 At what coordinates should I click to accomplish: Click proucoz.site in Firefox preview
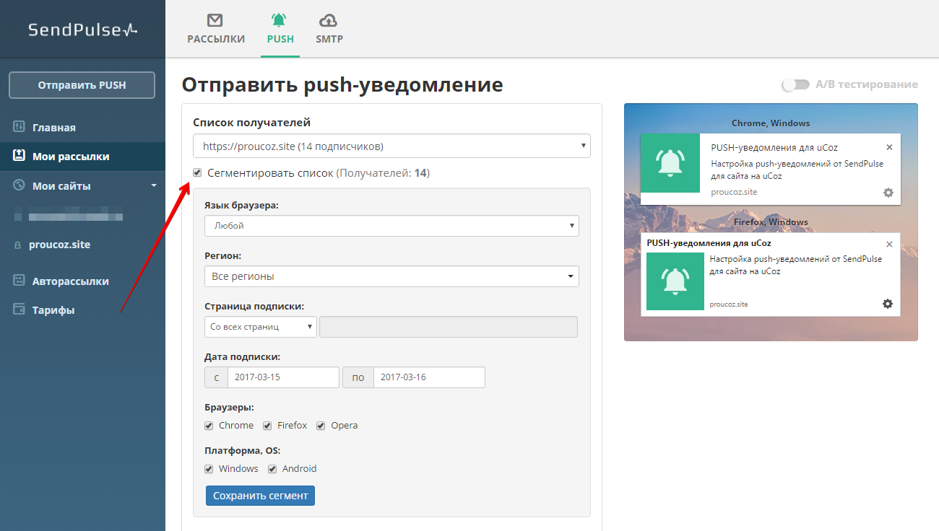(x=729, y=304)
